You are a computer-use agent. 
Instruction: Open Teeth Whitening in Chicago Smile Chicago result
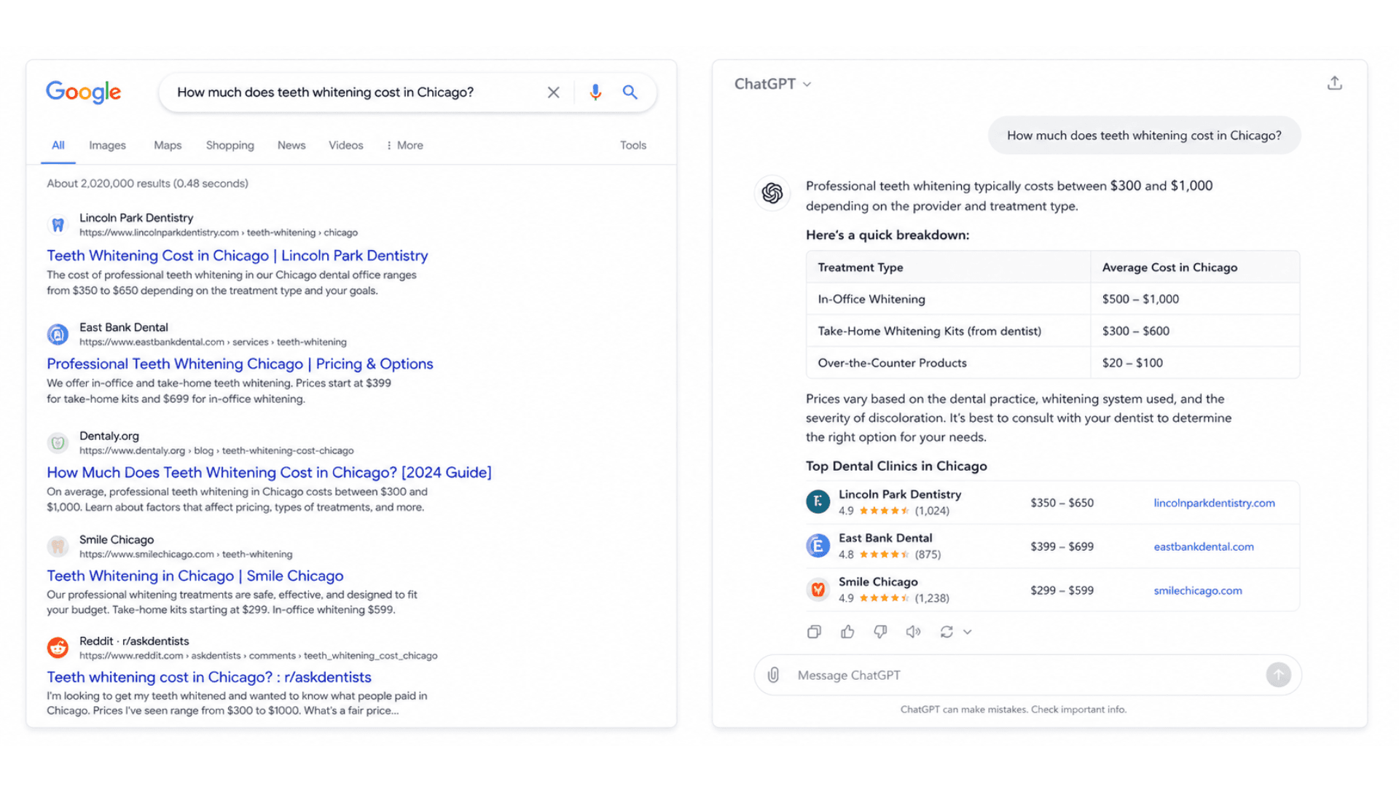pos(195,576)
